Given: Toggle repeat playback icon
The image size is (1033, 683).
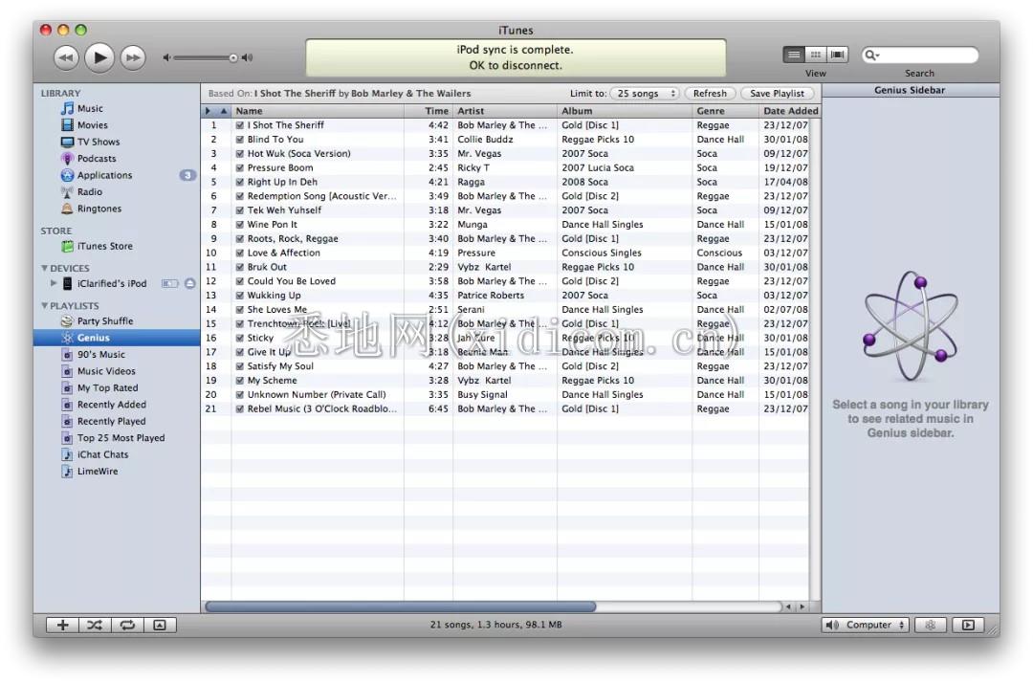Looking at the screenshot, I should click(126, 626).
